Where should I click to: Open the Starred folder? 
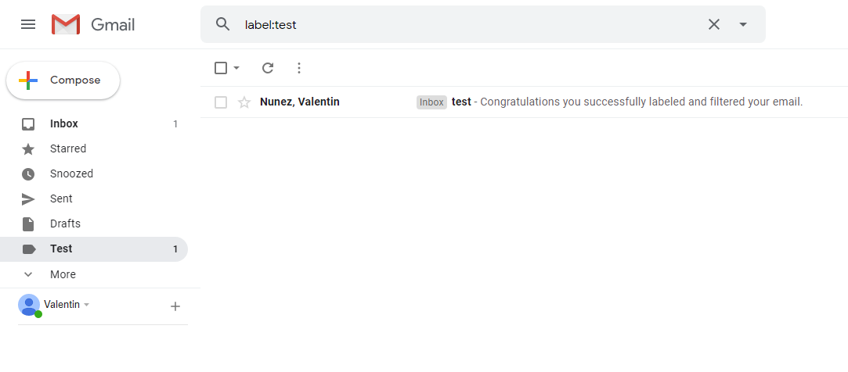[94, 148]
